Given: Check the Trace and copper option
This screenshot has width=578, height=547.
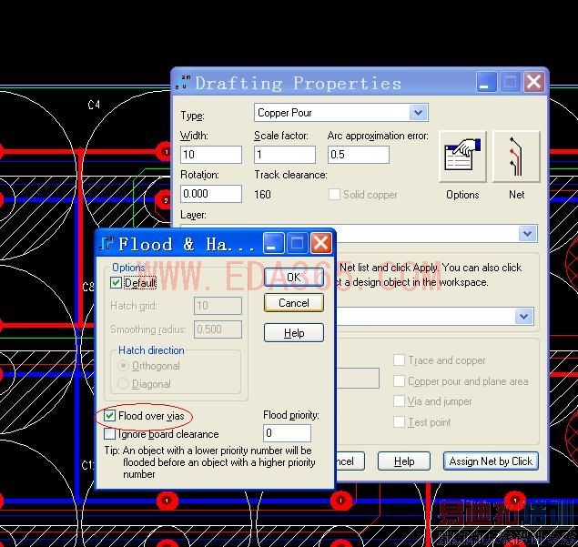Looking at the screenshot, I should tap(399, 360).
